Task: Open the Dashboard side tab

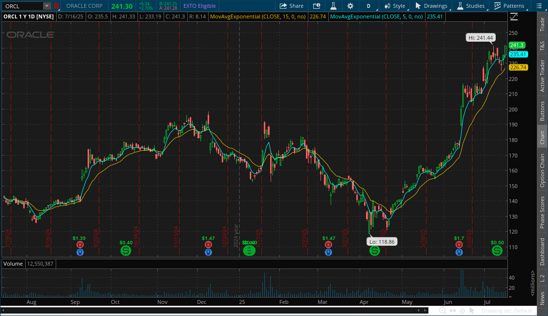Action: click(x=542, y=252)
